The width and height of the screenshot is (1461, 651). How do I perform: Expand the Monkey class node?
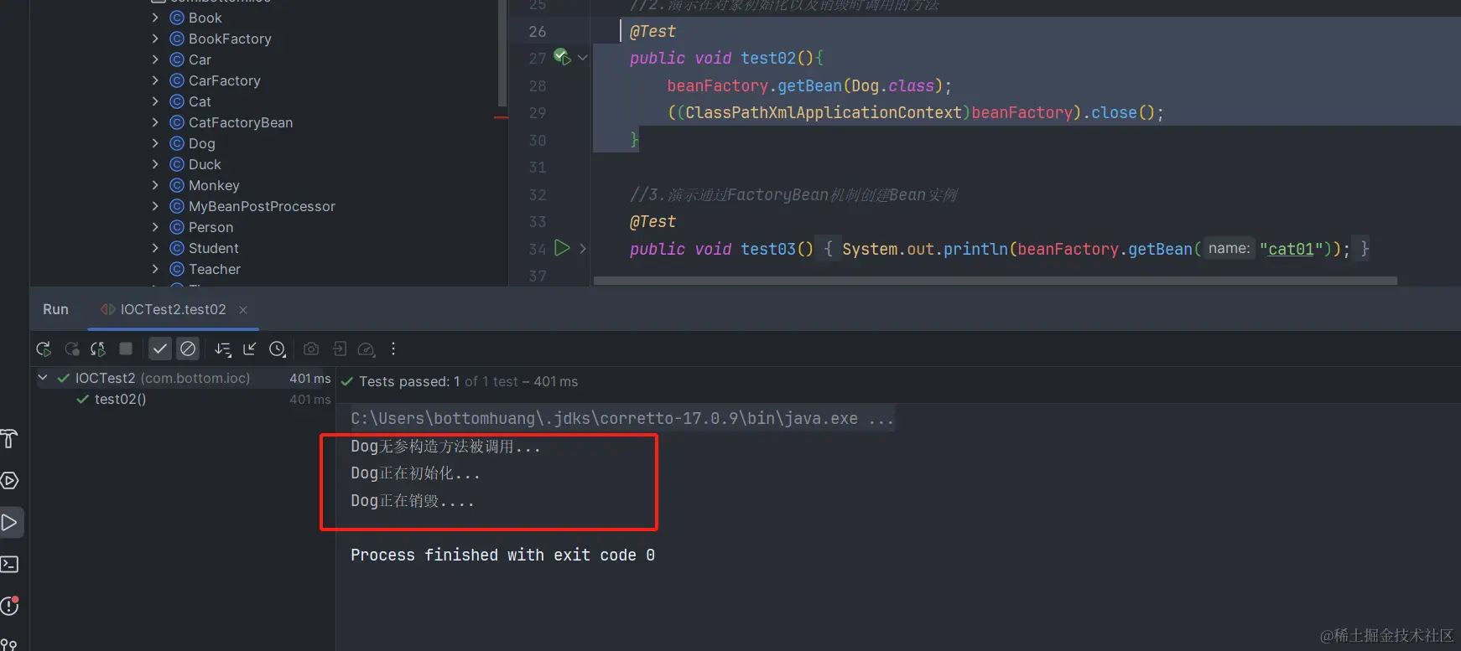click(155, 185)
